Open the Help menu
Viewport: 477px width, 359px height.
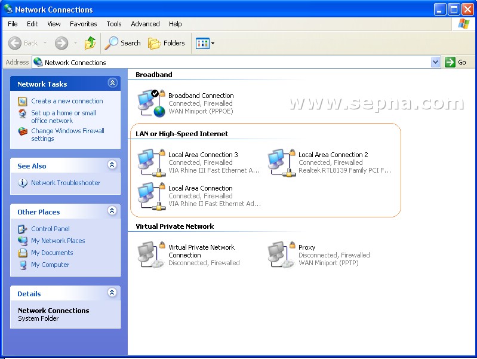(x=176, y=24)
